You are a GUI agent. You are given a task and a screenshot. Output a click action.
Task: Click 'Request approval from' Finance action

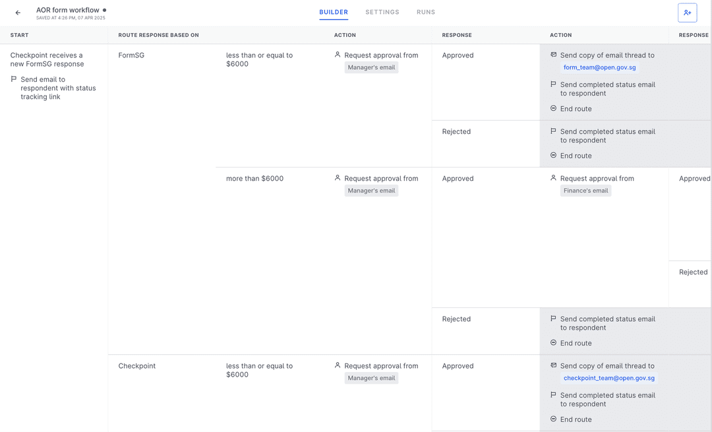click(597, 179)
